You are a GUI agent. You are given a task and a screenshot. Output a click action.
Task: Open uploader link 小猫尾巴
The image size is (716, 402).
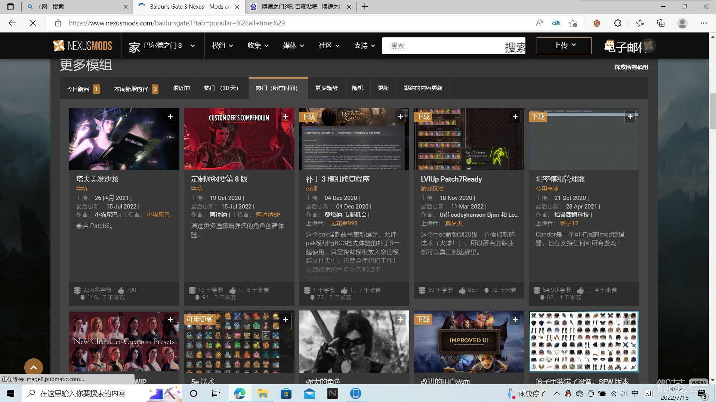point(158,215)
